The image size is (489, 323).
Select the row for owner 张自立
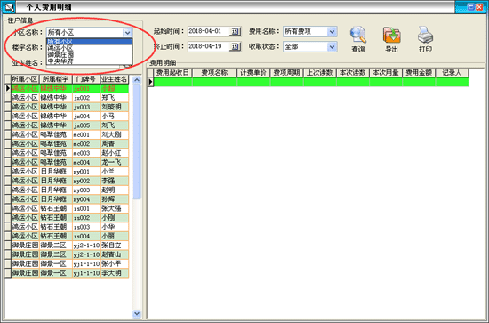(67, 246)
